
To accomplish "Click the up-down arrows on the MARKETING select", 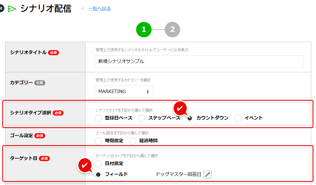I will pyautogui.click(x=148, y=92).
